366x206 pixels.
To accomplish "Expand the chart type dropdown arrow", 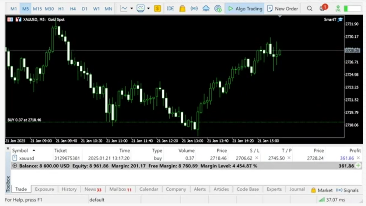I will [x=132, y=8].
